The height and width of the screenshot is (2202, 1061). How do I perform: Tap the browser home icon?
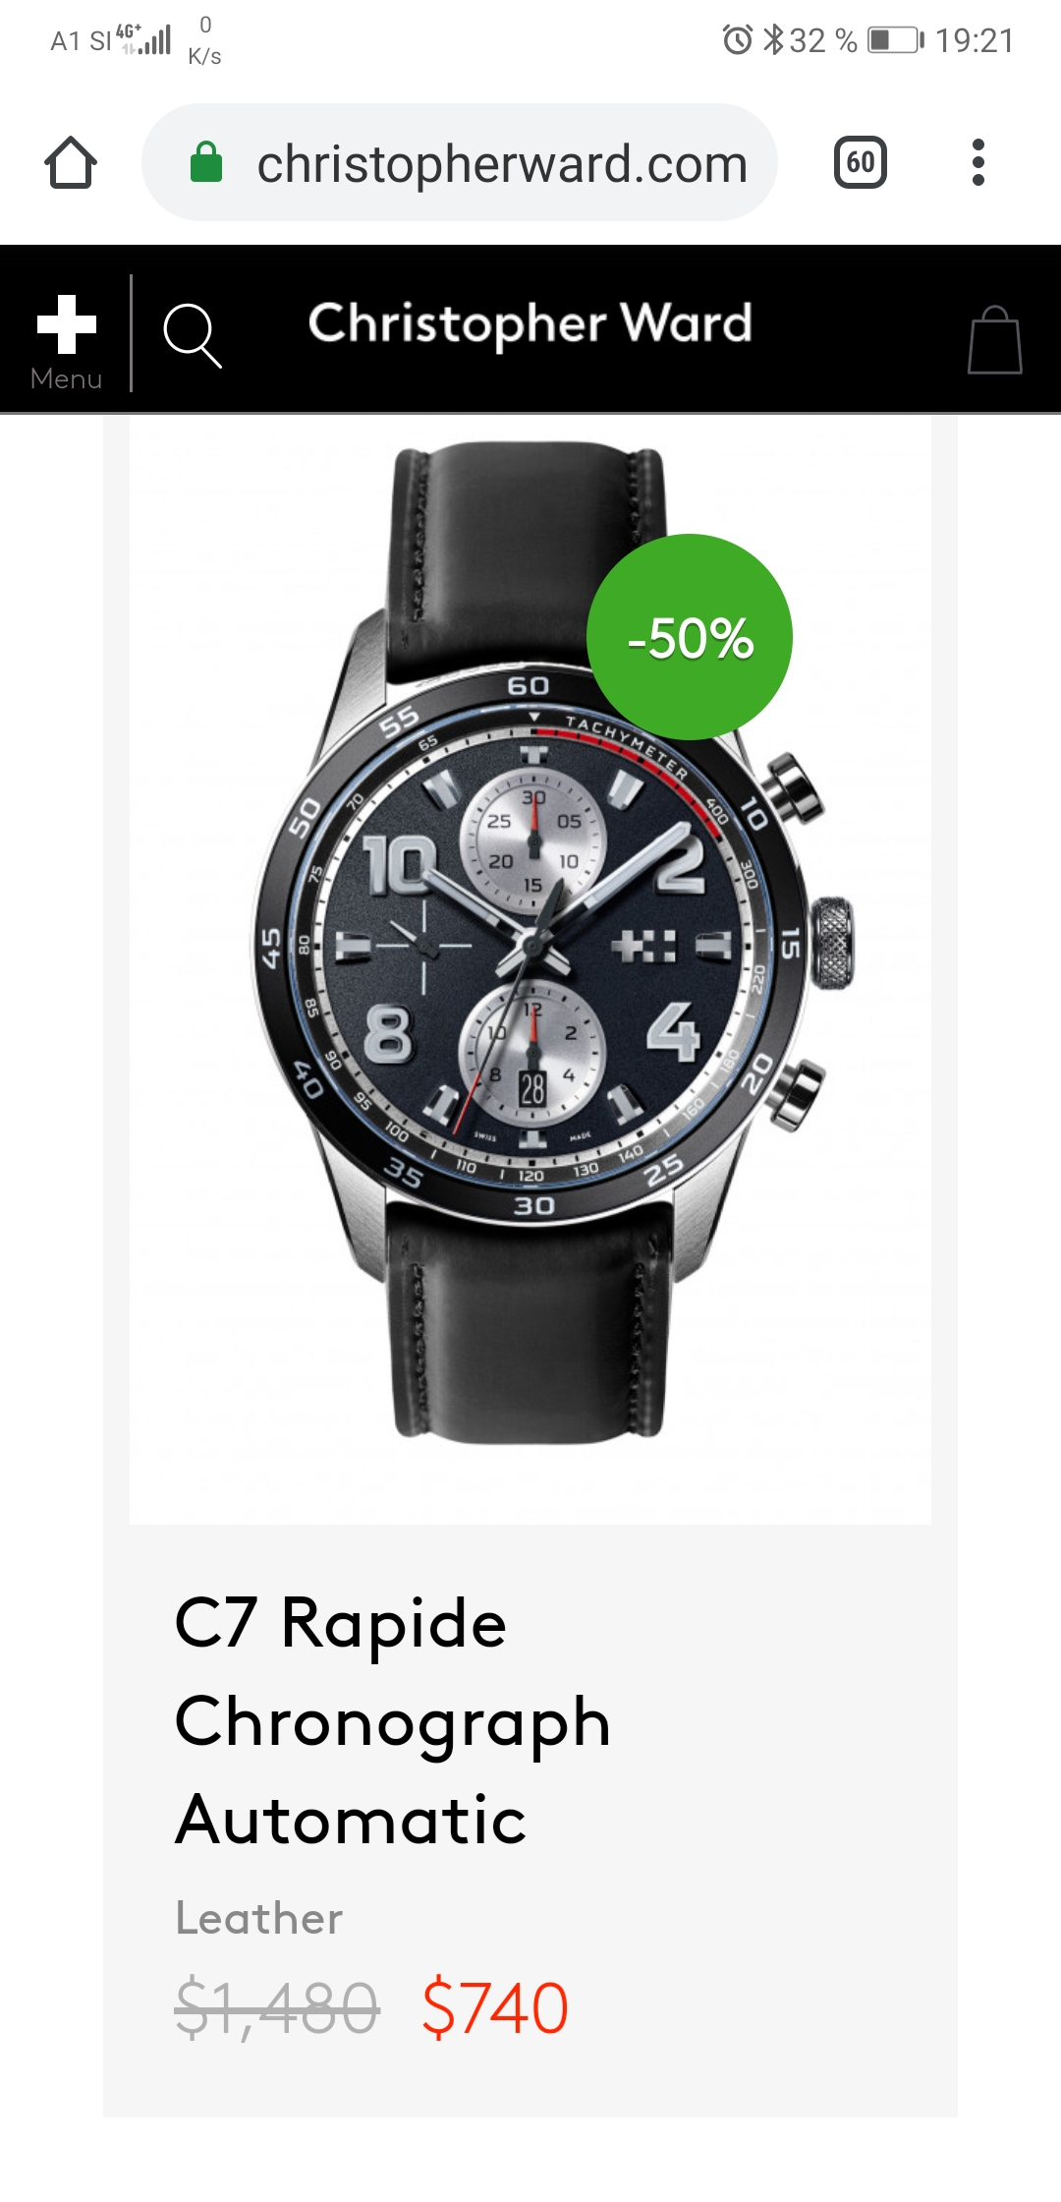pyautogui.click(x=71, y=162)
